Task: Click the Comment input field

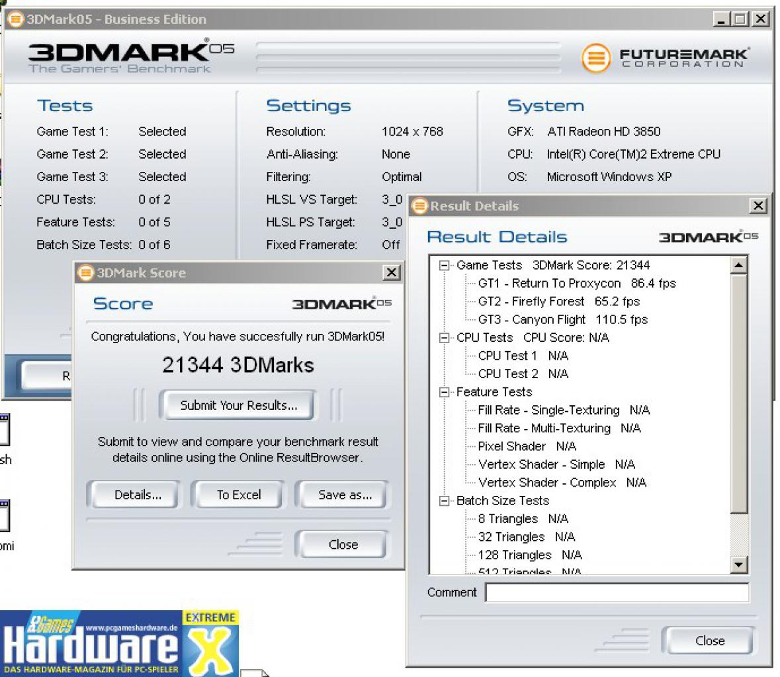Action: [617, 592]
